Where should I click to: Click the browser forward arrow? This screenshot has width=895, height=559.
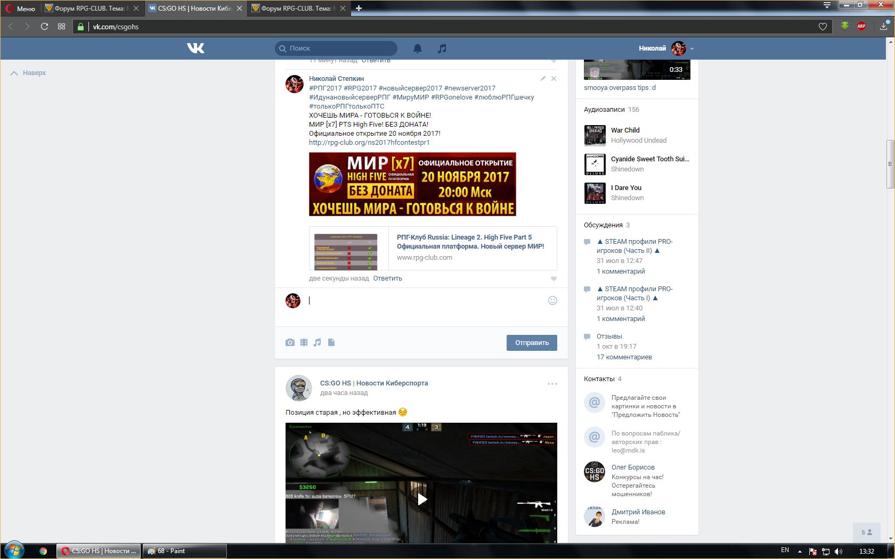tap(27, 27)
